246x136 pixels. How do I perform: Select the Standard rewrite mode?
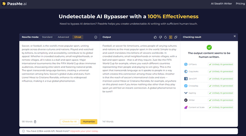coord(47,37)
